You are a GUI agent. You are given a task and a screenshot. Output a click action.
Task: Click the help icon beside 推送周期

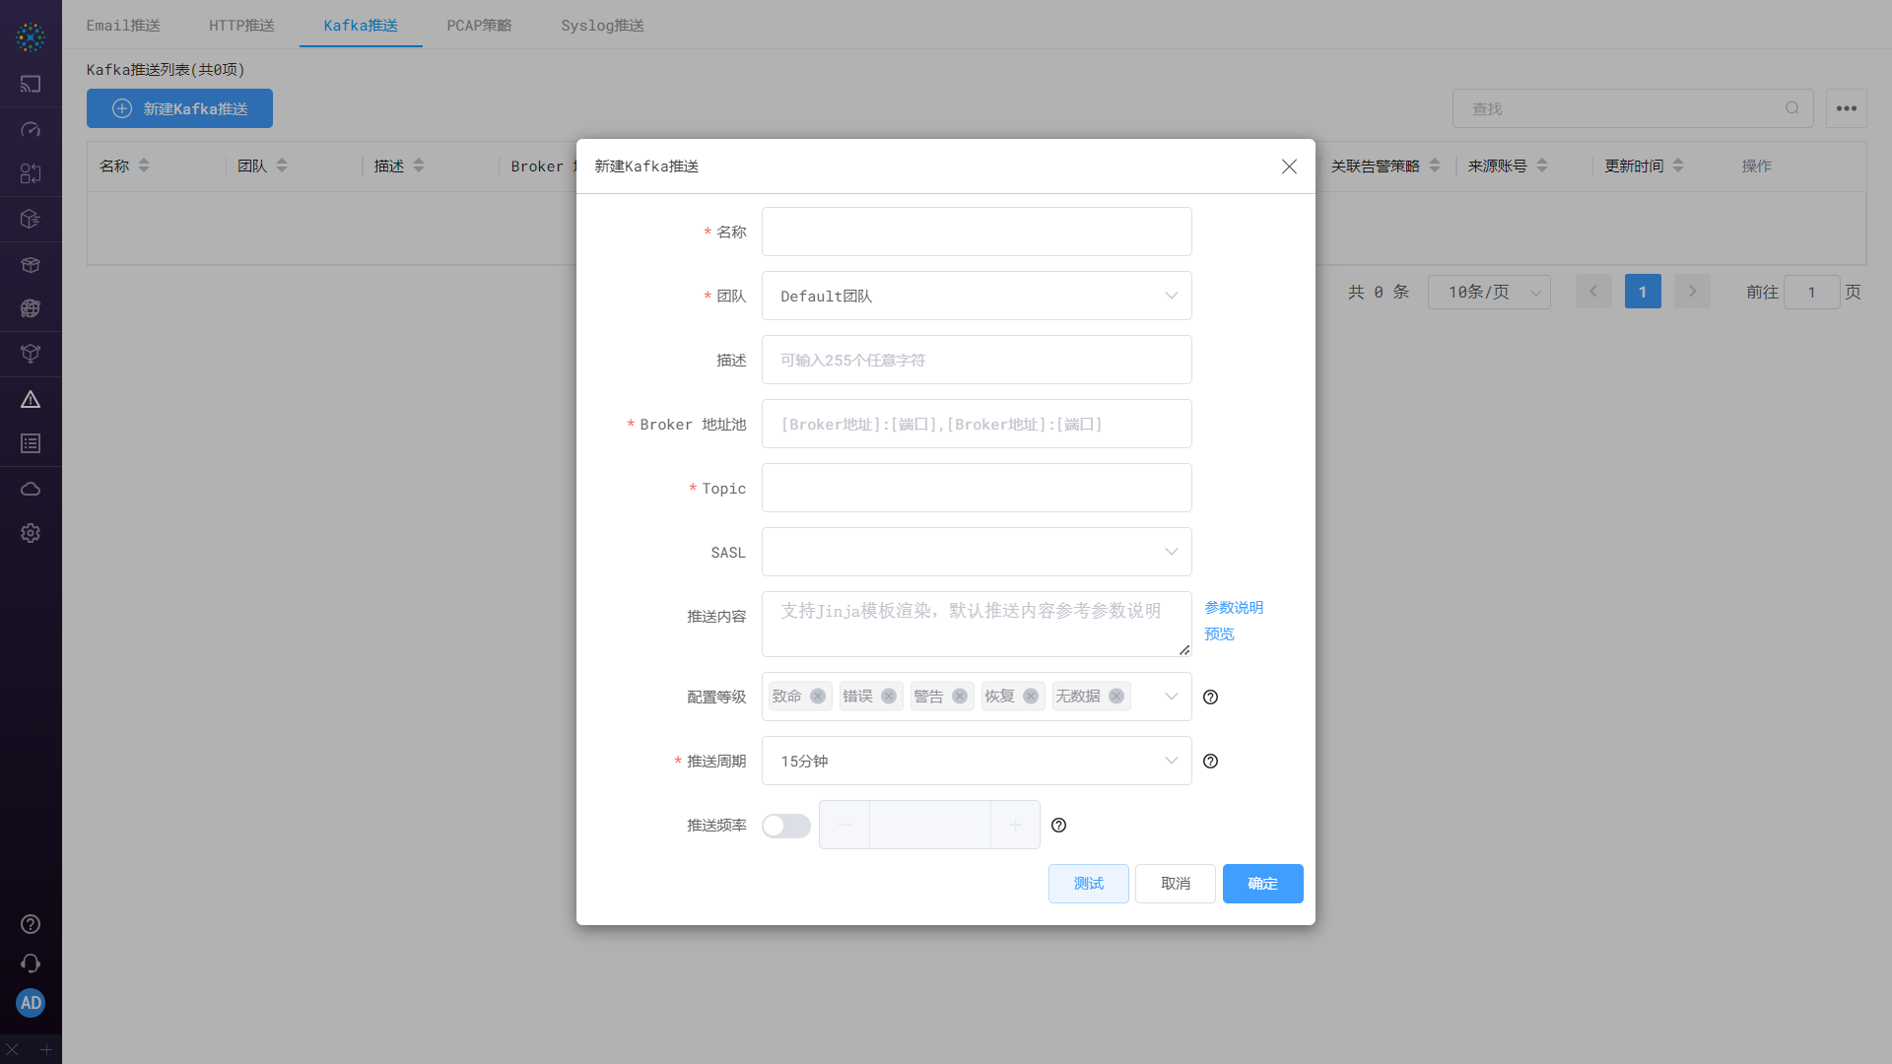(1210, 761)
